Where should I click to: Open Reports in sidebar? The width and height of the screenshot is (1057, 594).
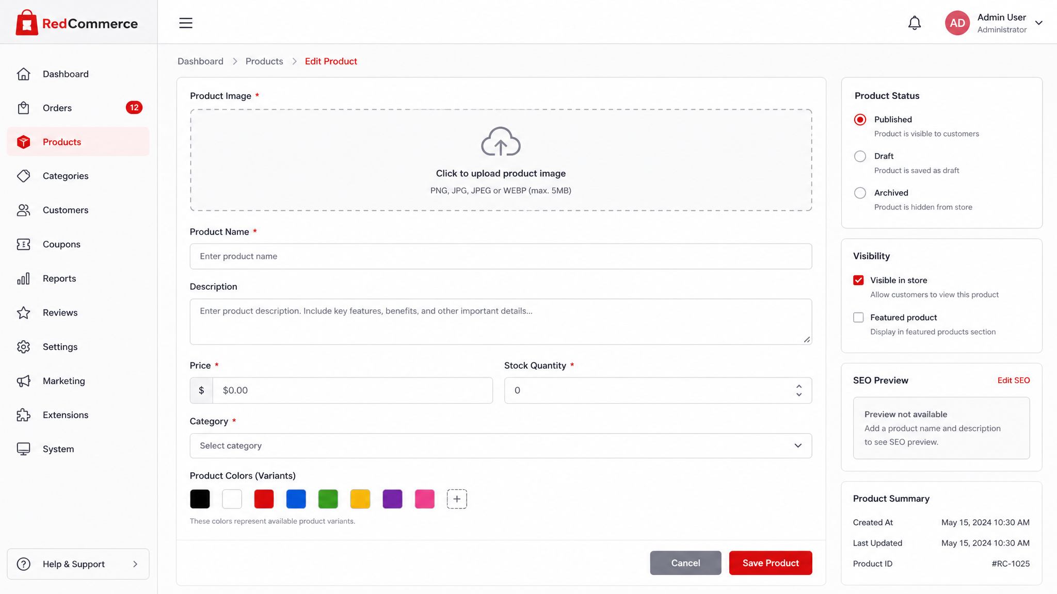[78, 278]
